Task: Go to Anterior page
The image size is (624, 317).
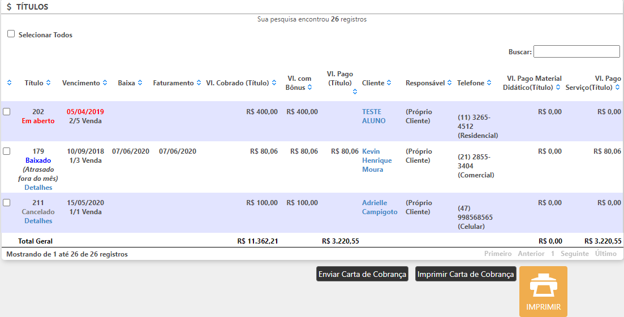Action: [x=531, y=254]
